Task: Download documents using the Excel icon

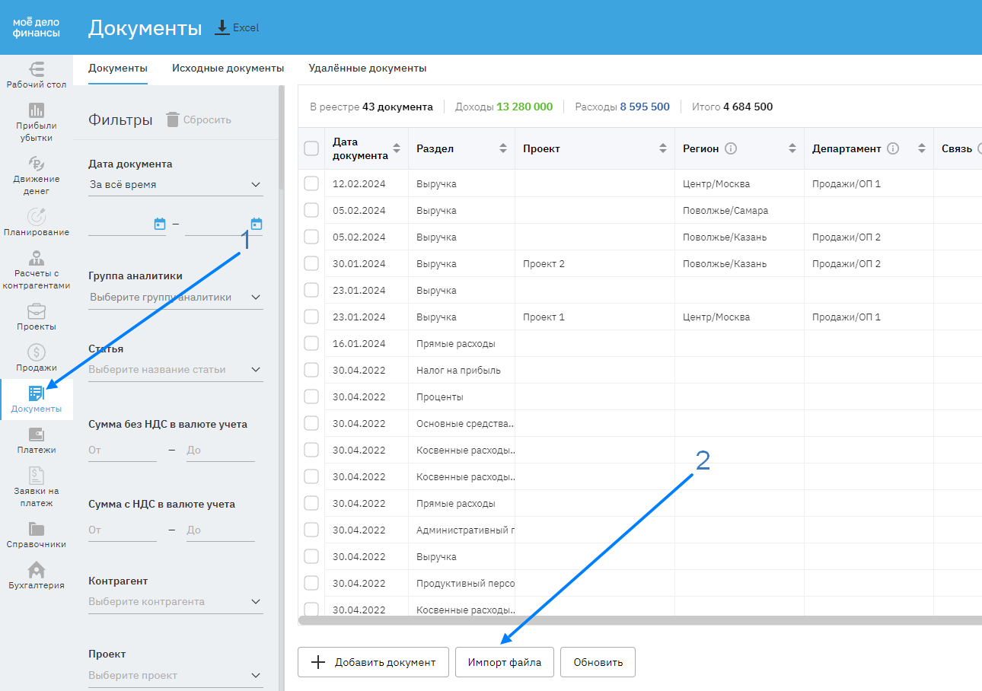Action: [x=222, y=27]
